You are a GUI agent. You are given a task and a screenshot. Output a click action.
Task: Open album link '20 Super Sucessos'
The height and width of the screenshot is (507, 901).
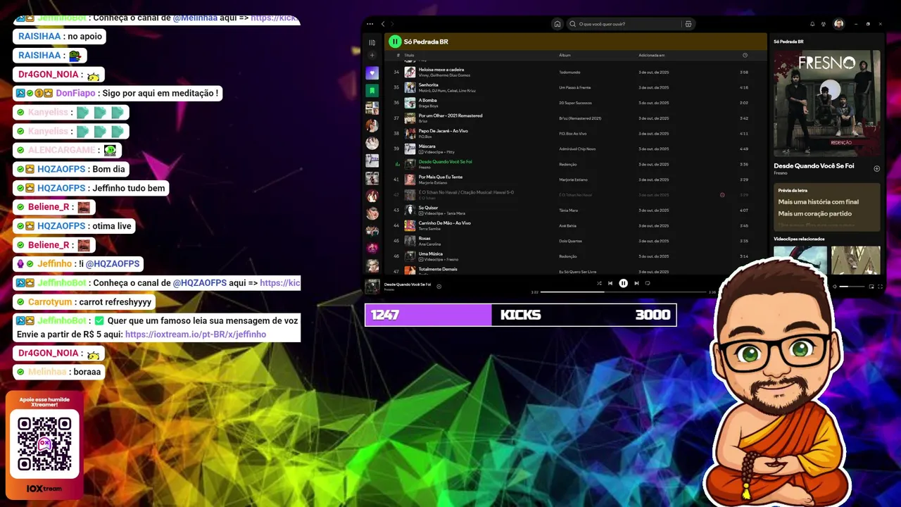click(575, 103)
